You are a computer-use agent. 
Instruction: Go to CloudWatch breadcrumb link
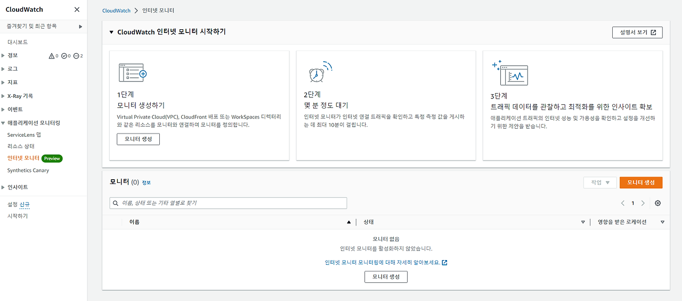(116, 11)
